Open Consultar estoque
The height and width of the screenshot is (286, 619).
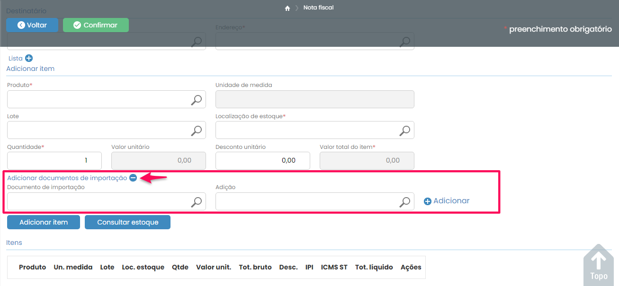[x=127, y=222]
